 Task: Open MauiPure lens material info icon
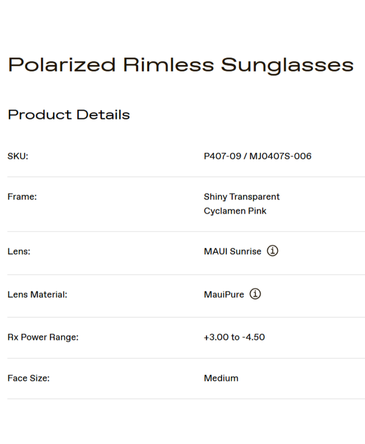(255, 294)
